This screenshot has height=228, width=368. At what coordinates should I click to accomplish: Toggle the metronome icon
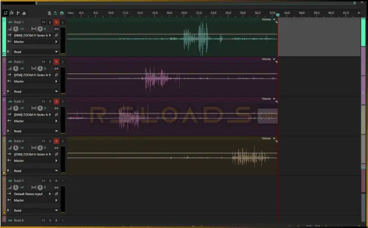point(49,13)
